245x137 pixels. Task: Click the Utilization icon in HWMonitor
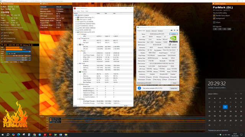(x=80, y=72)
